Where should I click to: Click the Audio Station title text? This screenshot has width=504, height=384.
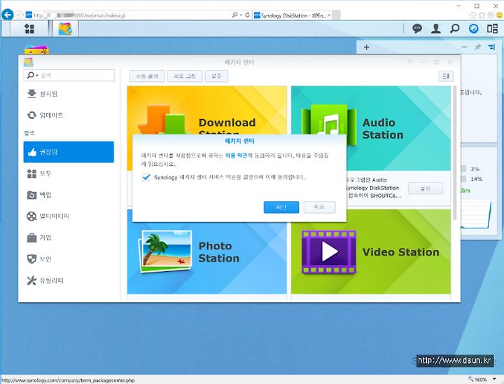(383, 129)
